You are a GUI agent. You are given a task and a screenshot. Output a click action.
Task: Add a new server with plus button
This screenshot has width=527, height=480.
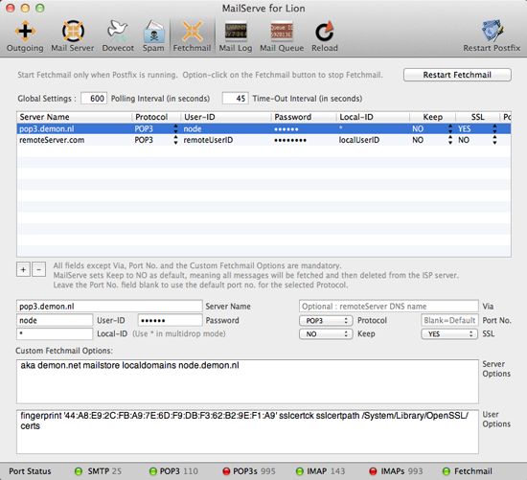[23, 269]
